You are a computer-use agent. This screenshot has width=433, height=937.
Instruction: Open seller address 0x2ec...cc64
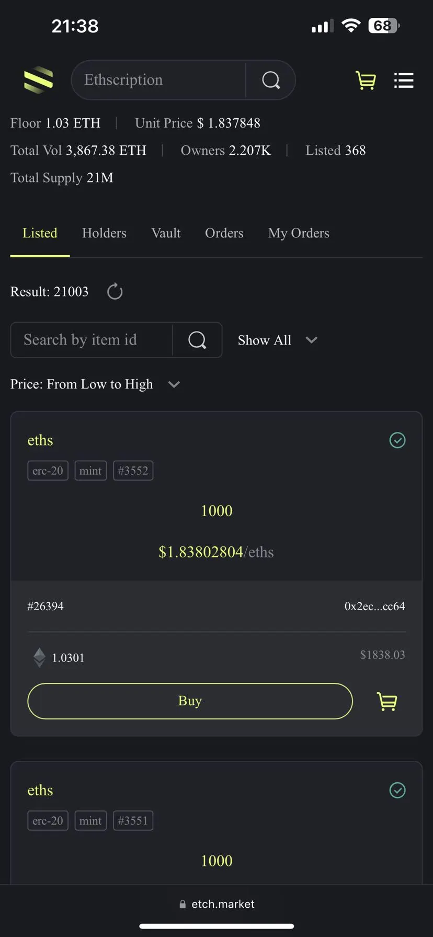point(374,606)
